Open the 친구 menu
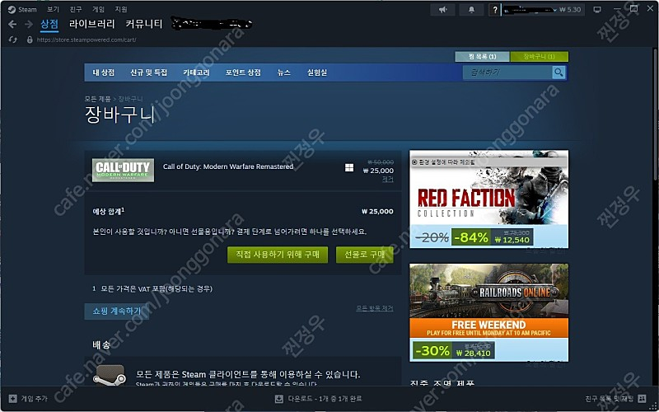Screen dimensions: 659x412 coord(76,9)
